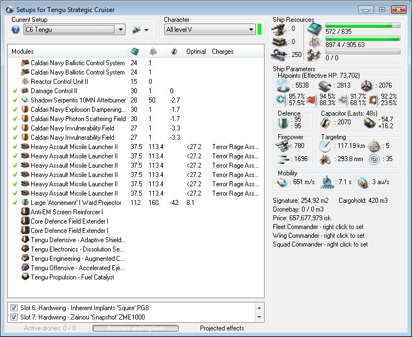Click the calibration icon showing 250
Screen dimensions: 412x337
coord(280,55)
